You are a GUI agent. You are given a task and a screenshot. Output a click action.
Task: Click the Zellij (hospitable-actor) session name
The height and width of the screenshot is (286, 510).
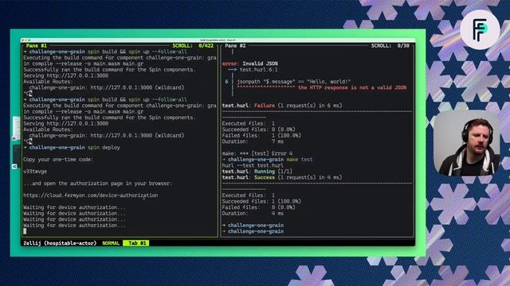pos(60,243)
